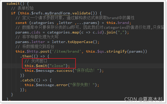Click the string "保存成功！"
Viewport: 167px width, 104px height.
pyautogui.click(x=87, y=71)
